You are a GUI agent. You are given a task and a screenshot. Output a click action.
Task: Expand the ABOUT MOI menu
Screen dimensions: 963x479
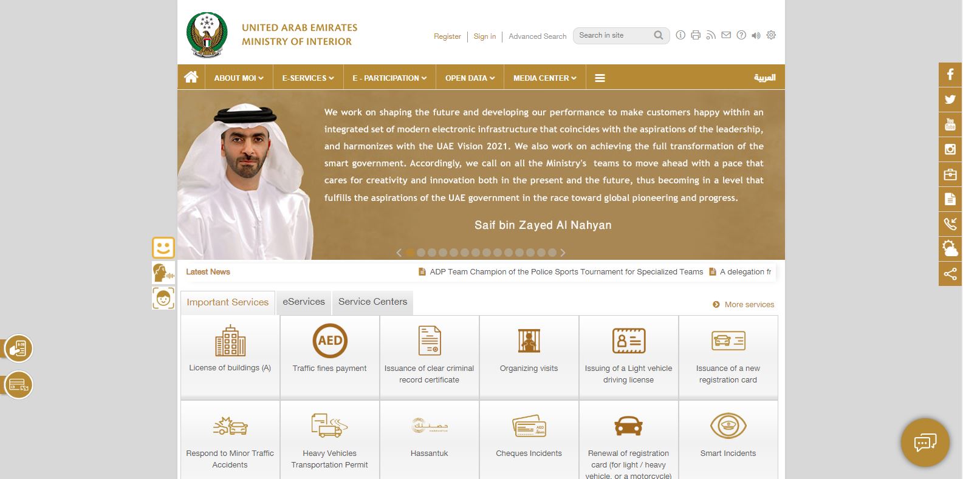coord(238,78)
